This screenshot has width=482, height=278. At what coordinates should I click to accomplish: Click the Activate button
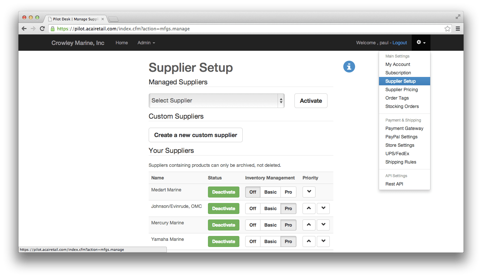311,101
